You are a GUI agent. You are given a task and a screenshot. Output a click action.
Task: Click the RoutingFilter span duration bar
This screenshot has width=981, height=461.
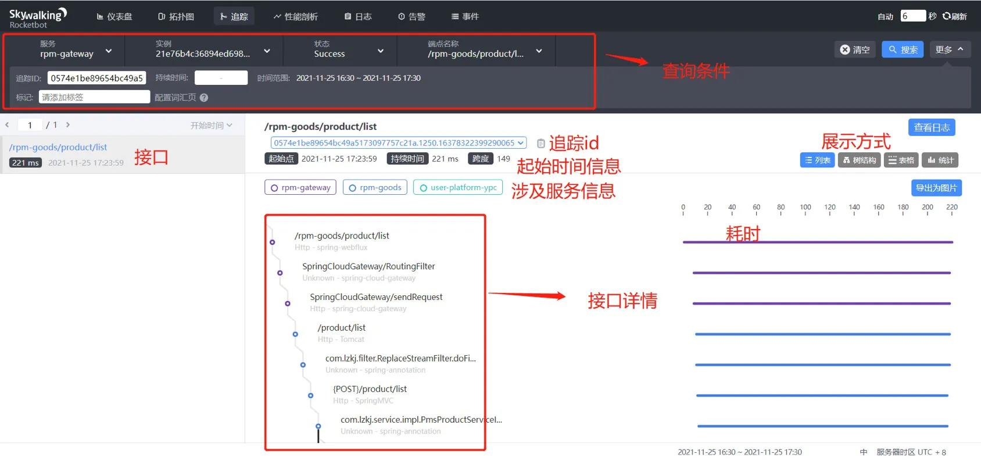tap(821, 273)
